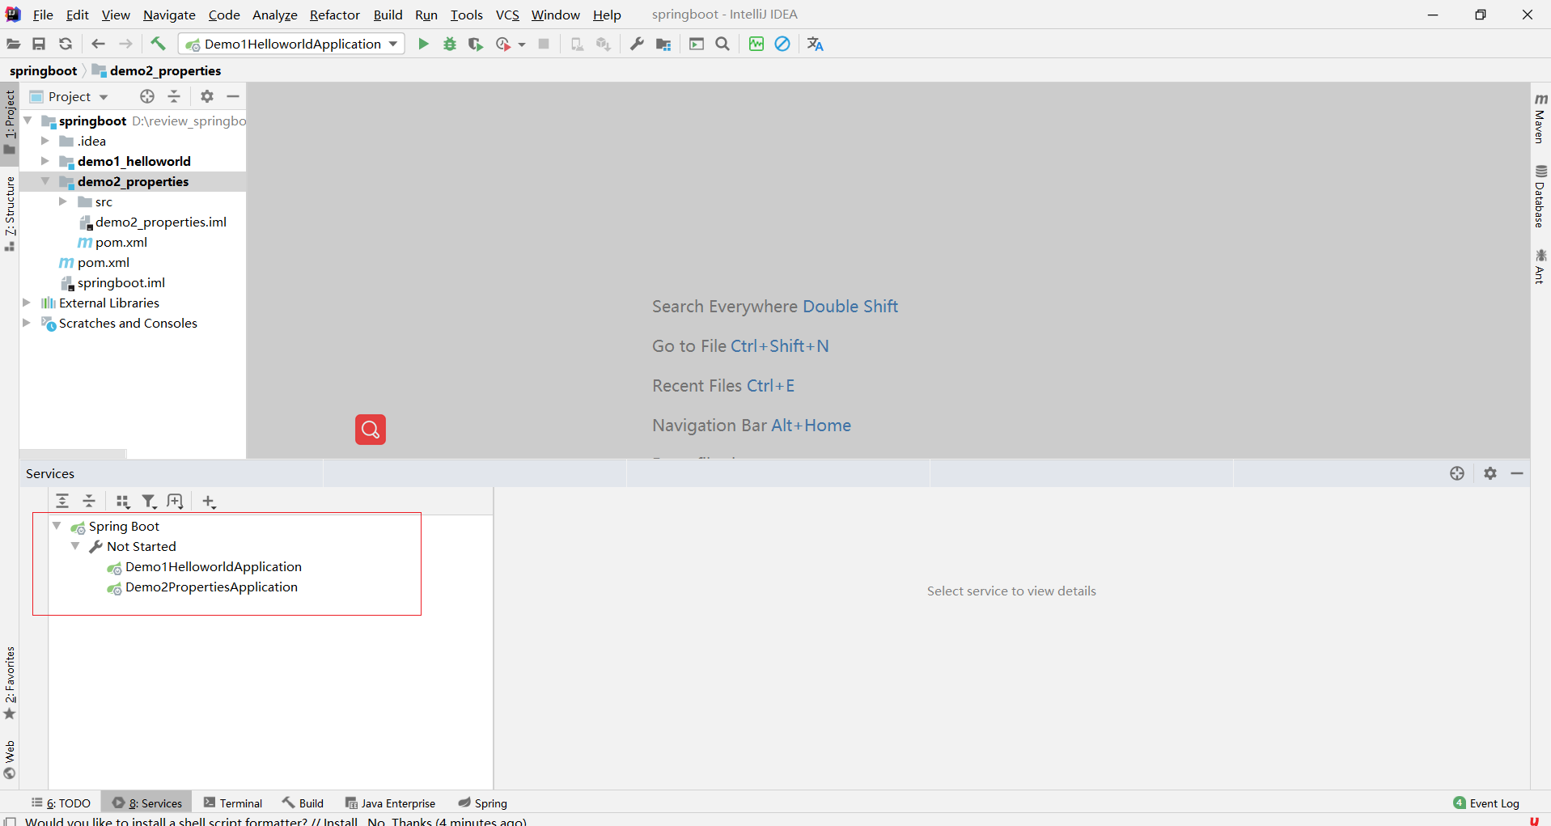Screen dimensions: 1551x826
Task: Toggle the Structure tool window
Action: pyautogui.click(x=10, y=213)
